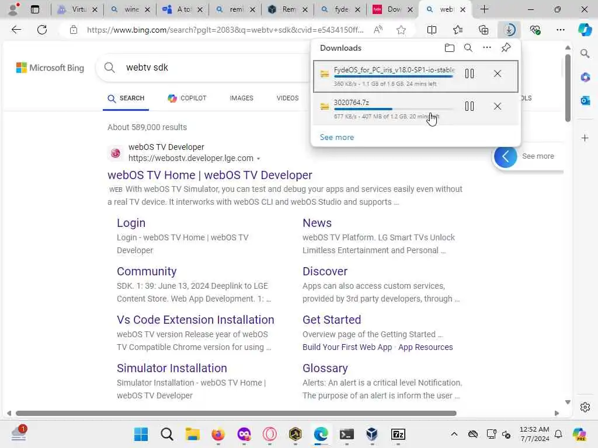The height and width of the screenshot is (448, 598).
Task: Pause the 3020764.7z download
Action: pos(470,106)
